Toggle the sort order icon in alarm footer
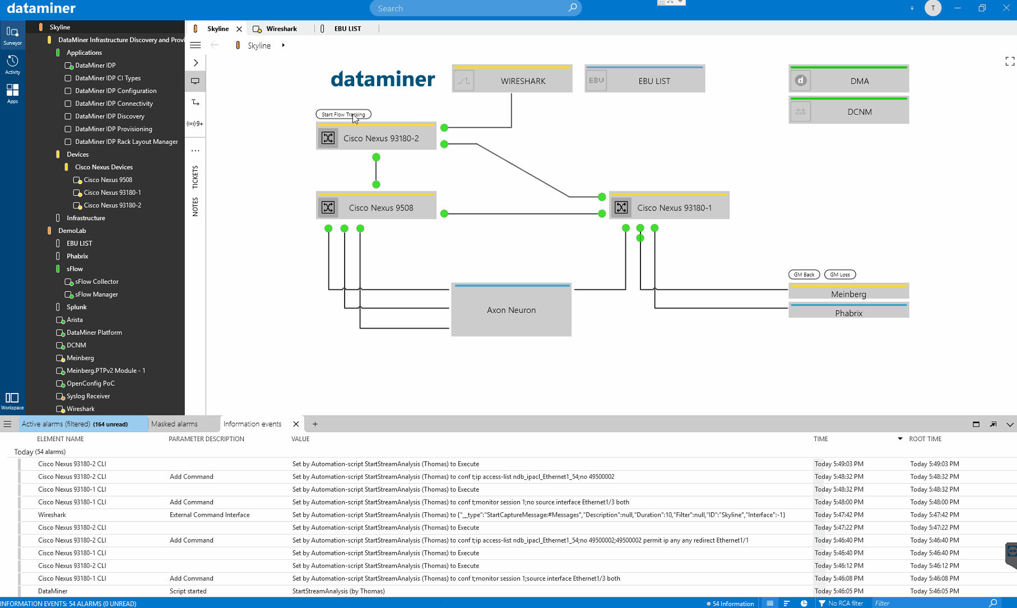 pos(787,603)
